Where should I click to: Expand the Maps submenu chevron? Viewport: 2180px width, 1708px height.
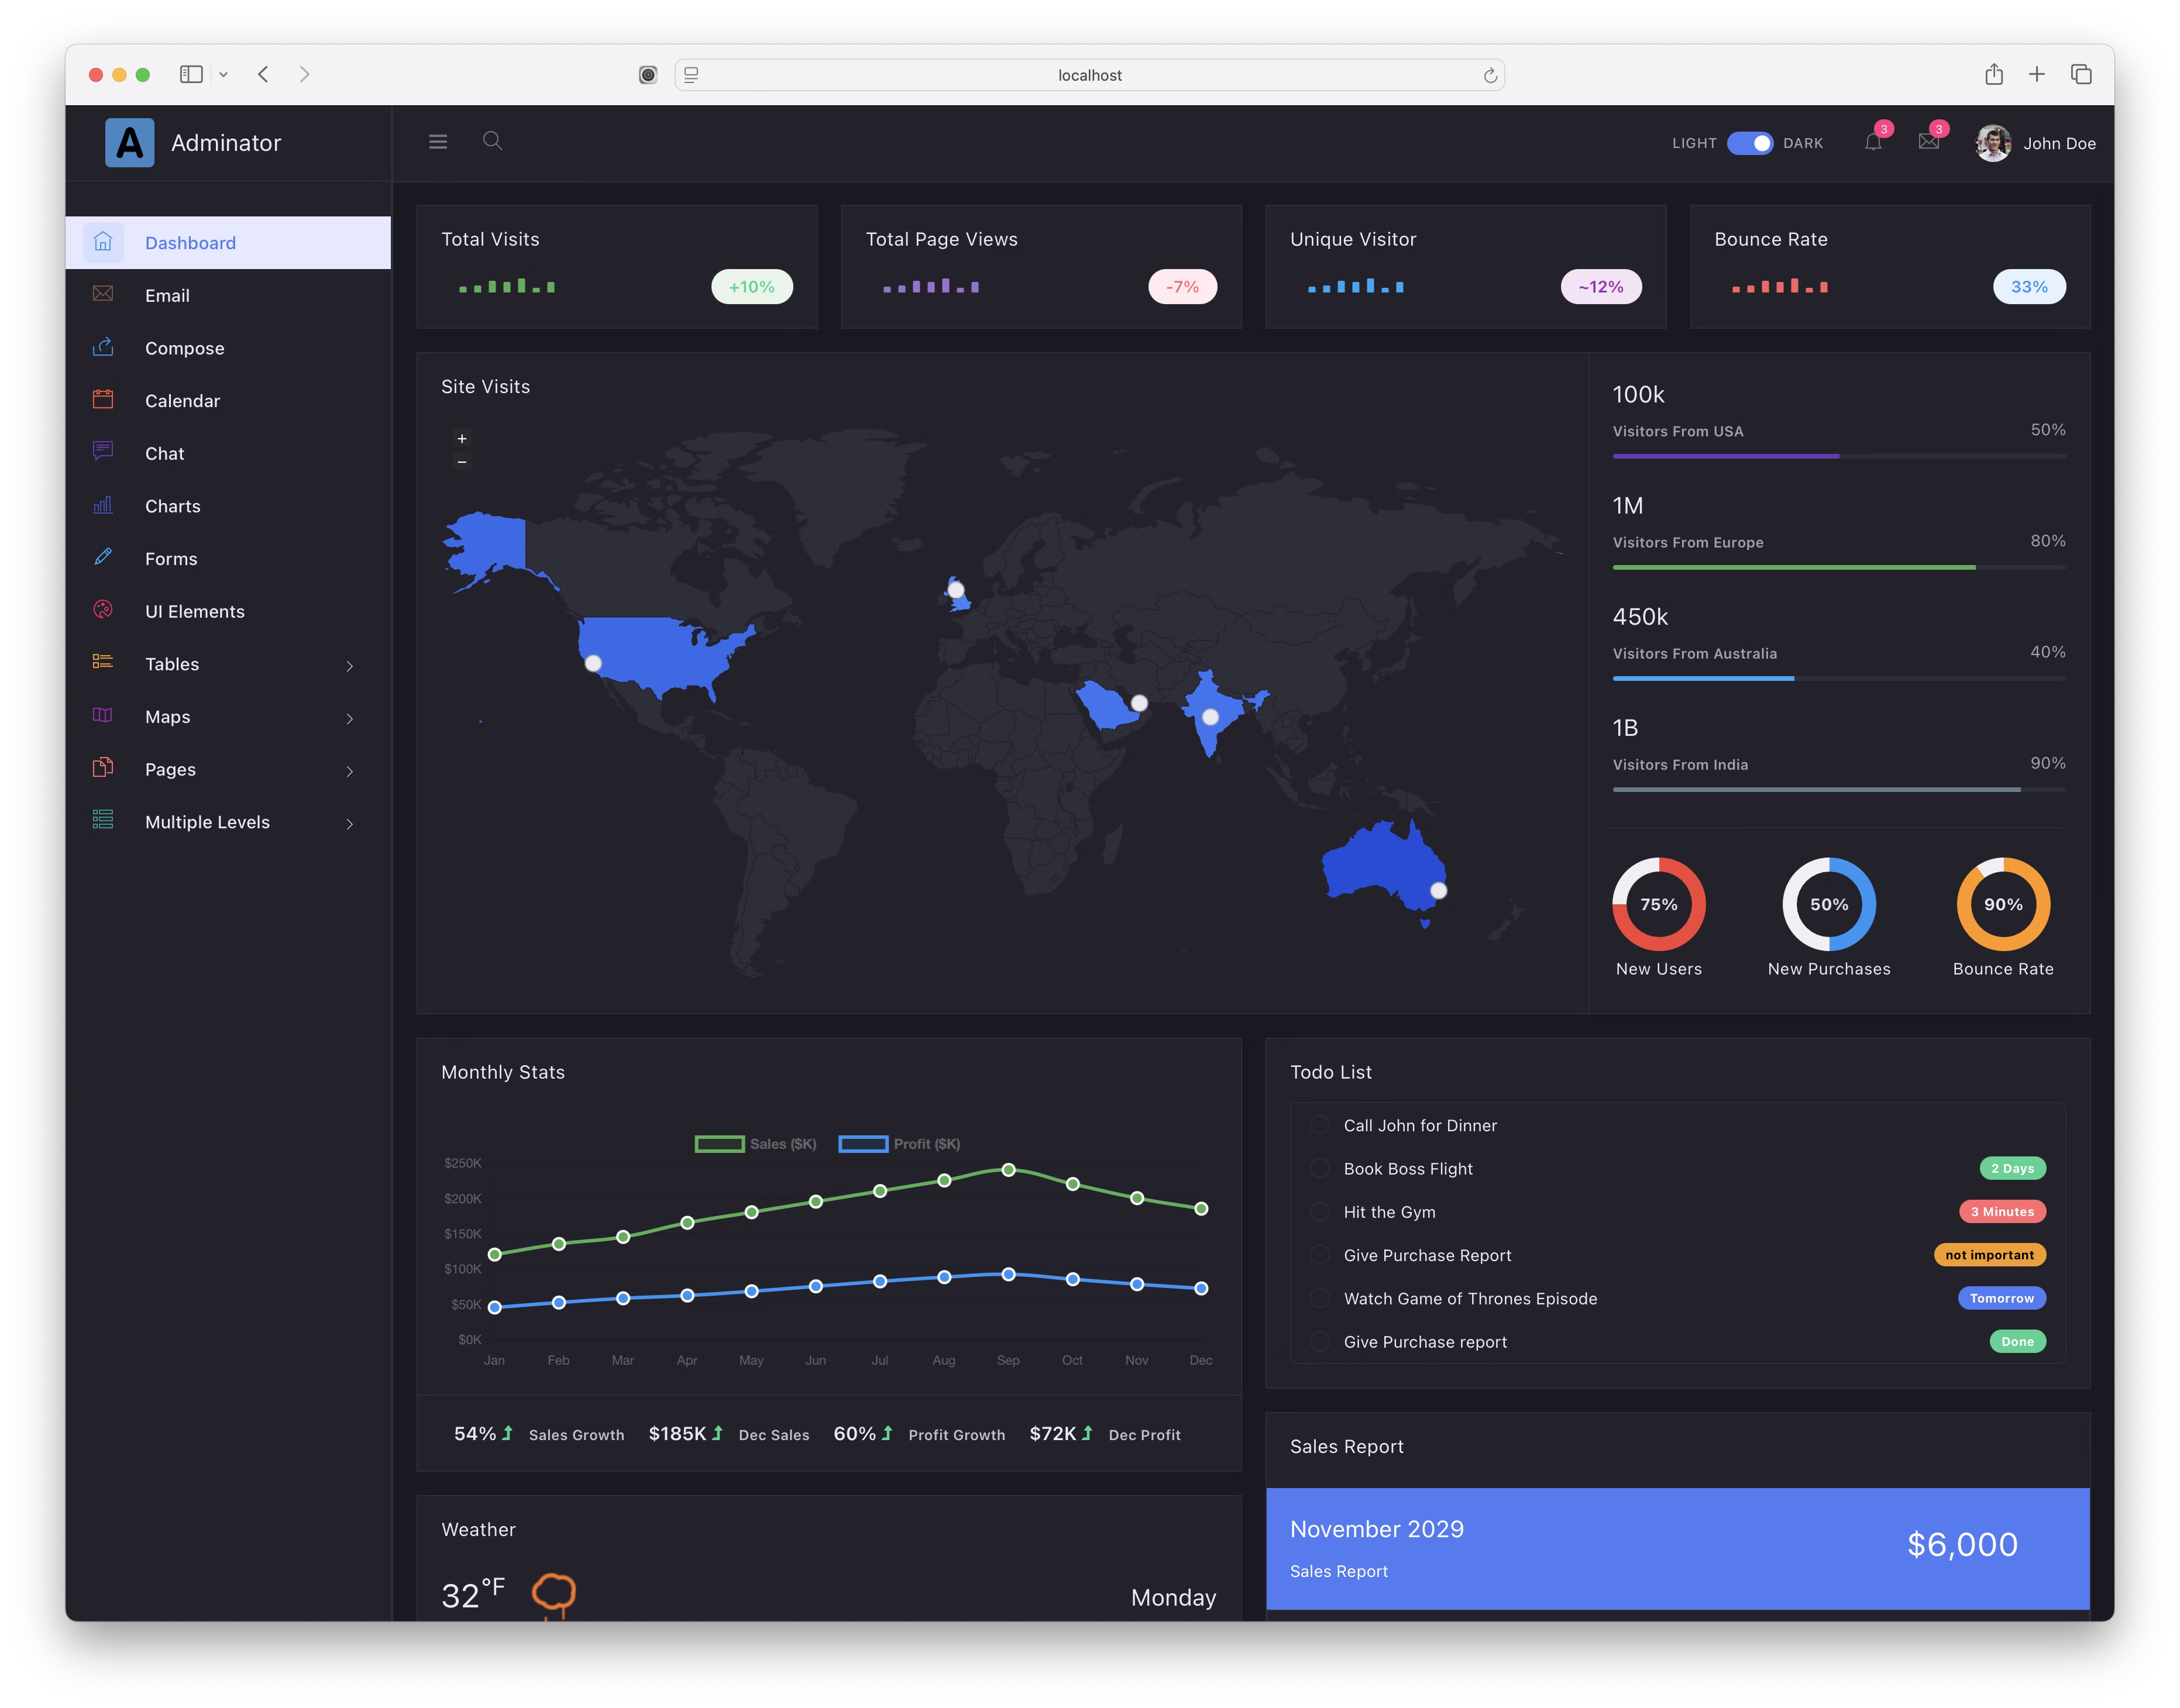(x=349, y=719)
